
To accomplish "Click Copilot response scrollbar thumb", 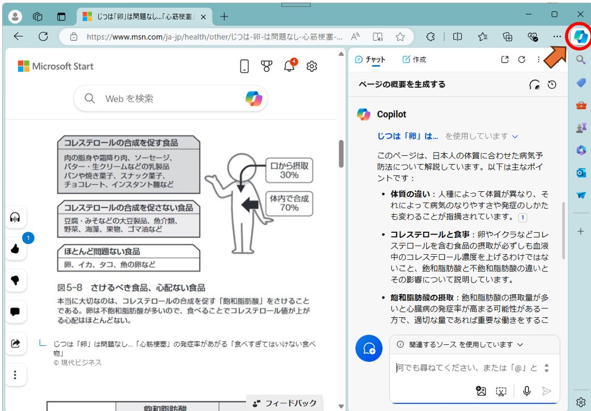I will click(x=563, y=230).
